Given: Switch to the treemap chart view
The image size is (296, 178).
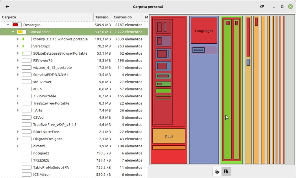Looking at the screenshot, I should 226,171.
